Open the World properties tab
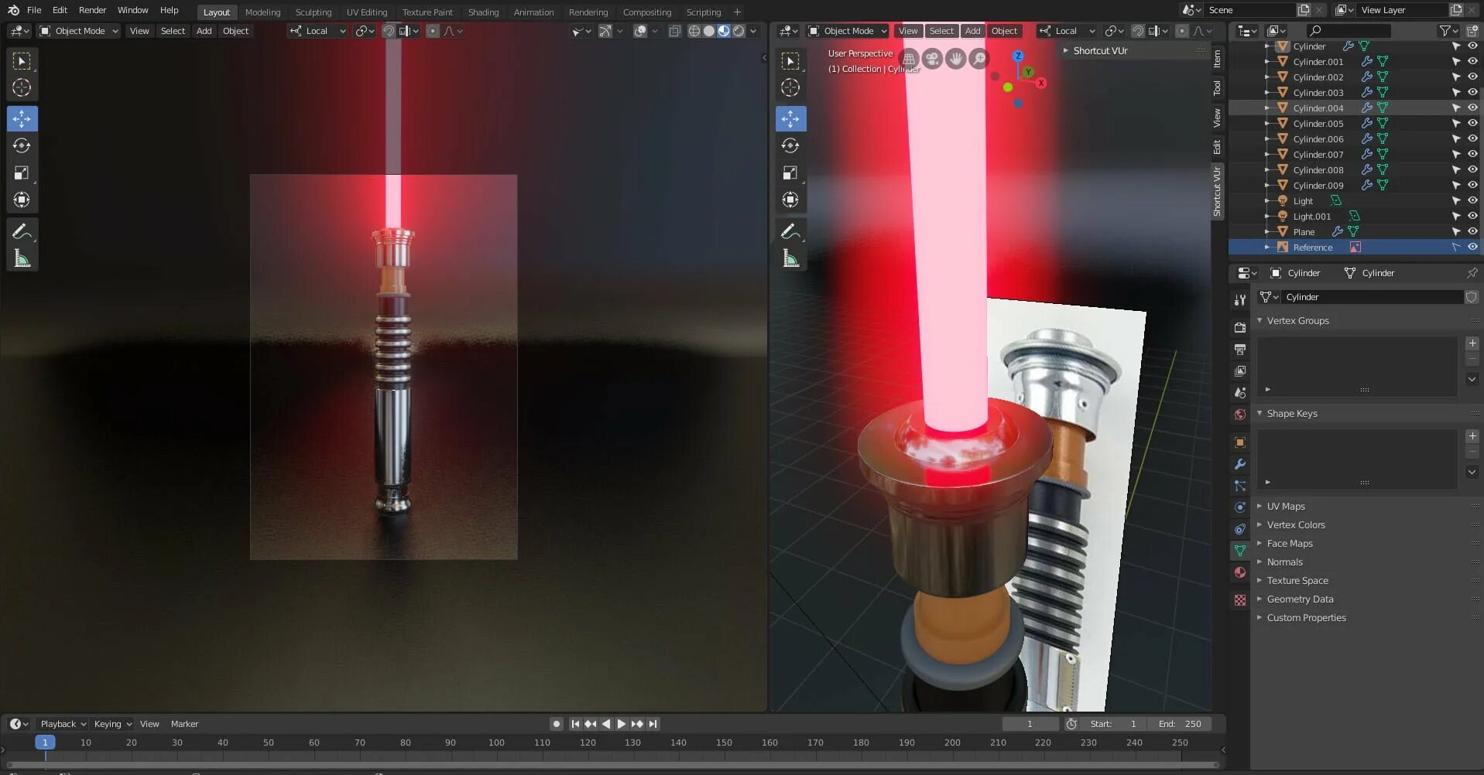This screenshot has height=775, width=1484. tap(1240, 415)
